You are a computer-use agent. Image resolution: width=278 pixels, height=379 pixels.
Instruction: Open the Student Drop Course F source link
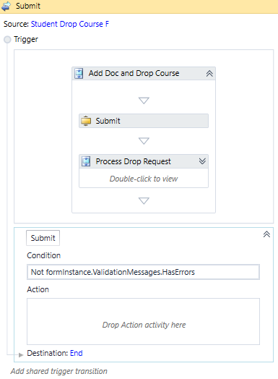click(x=70, y=24)
